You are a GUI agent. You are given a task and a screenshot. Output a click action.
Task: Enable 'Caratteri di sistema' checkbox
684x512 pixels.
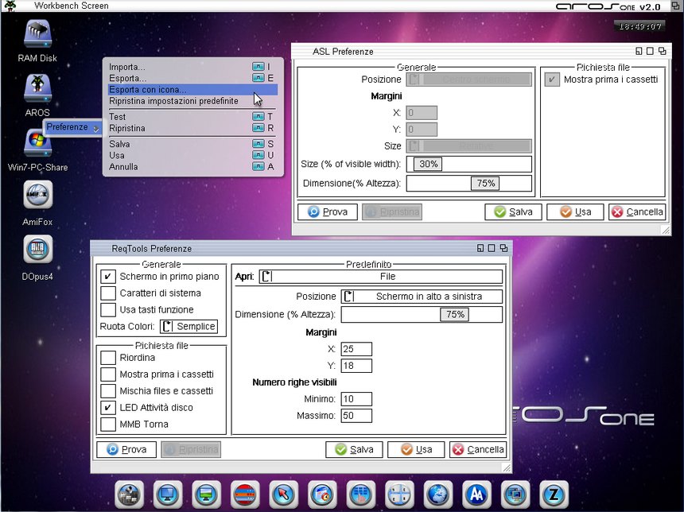(x=108, y=293)
